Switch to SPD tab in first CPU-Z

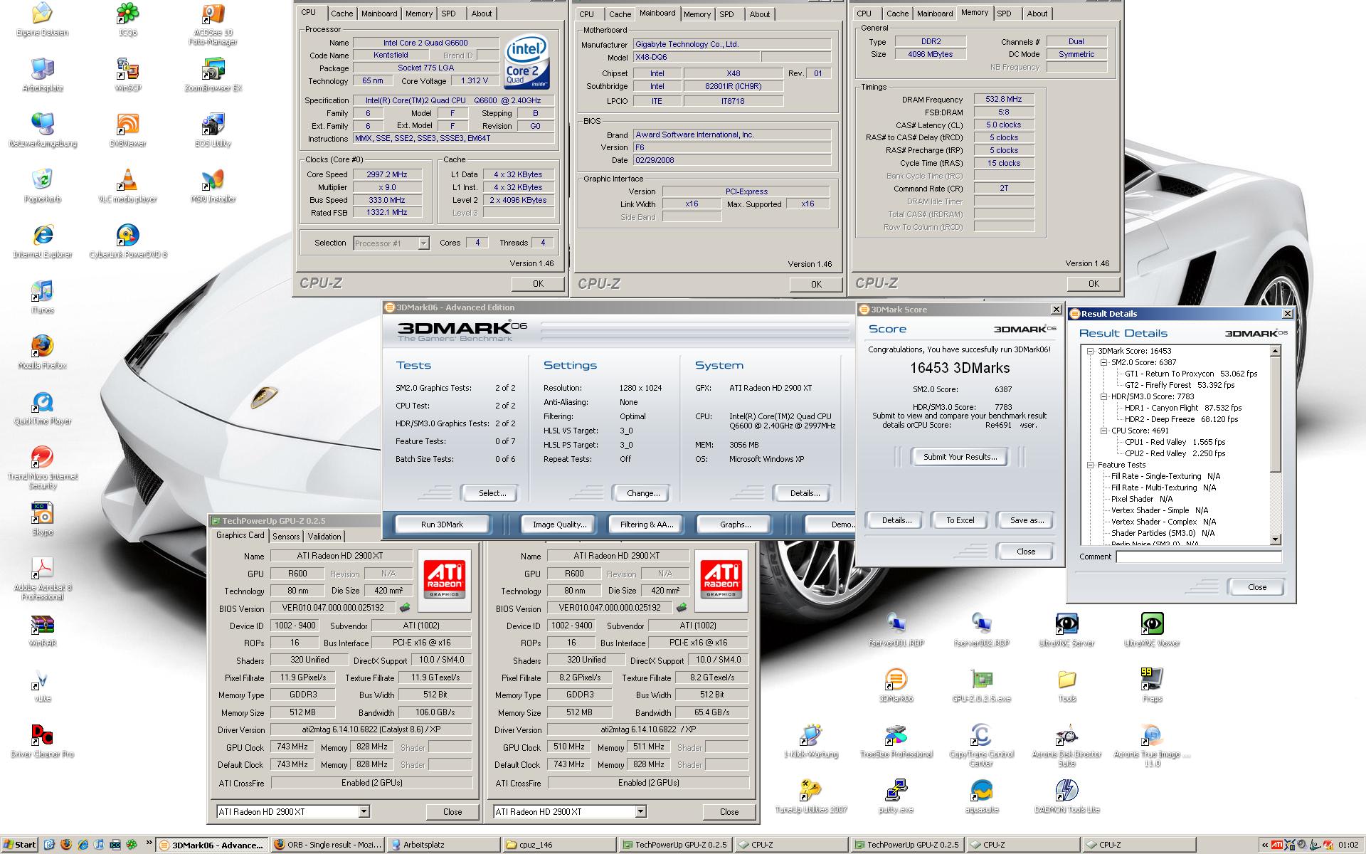click(448, 14)
